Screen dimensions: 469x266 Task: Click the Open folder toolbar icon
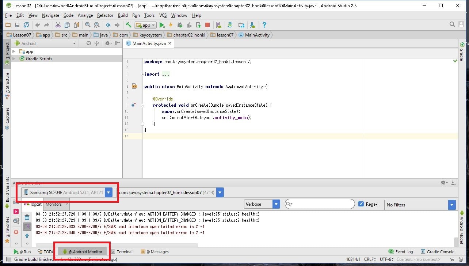[x=8, y=25]
